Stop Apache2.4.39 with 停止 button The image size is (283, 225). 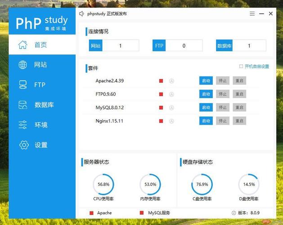coord(223,81)
